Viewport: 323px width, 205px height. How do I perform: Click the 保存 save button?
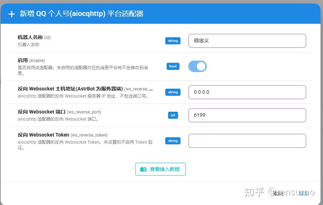(304, 193)
